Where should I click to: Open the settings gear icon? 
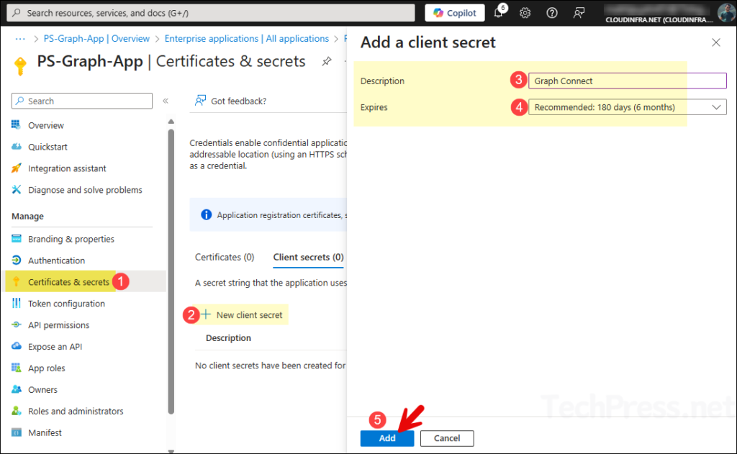[x=525, y=13]
